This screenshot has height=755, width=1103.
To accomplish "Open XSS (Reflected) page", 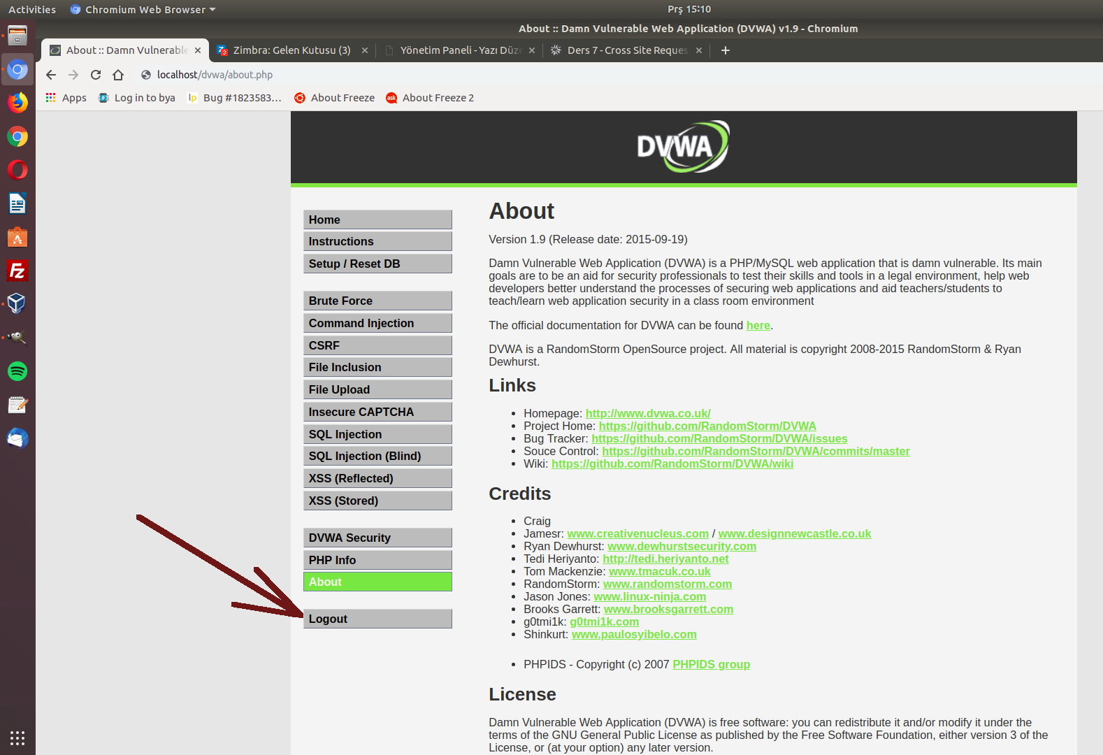I will [377, 478].
